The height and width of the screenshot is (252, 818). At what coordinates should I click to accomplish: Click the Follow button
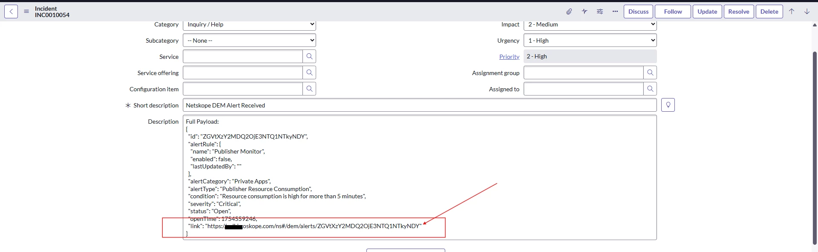[x=673, y=12]
